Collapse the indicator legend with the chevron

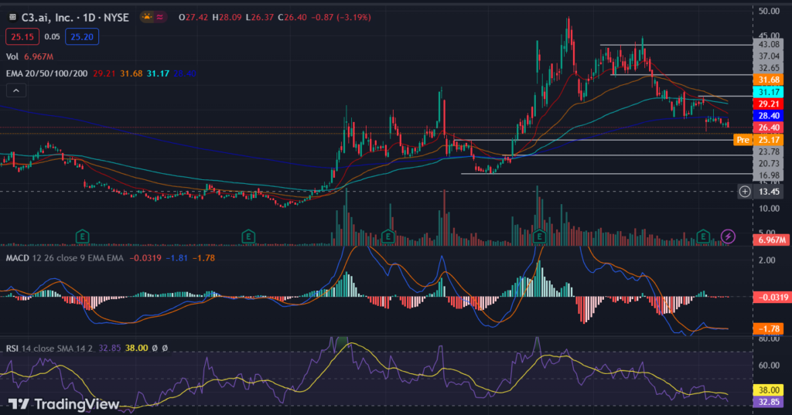pyautogui.click(x=16, y=90)
